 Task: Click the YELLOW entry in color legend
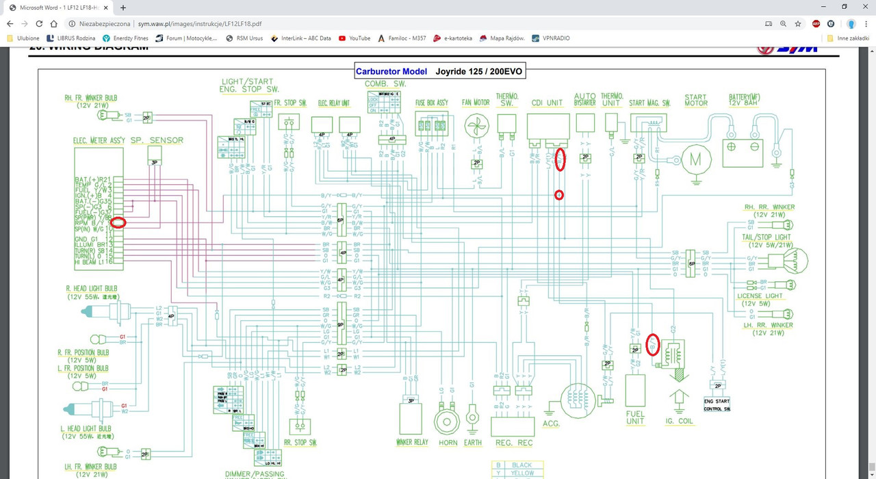click(x=522, y=473)
